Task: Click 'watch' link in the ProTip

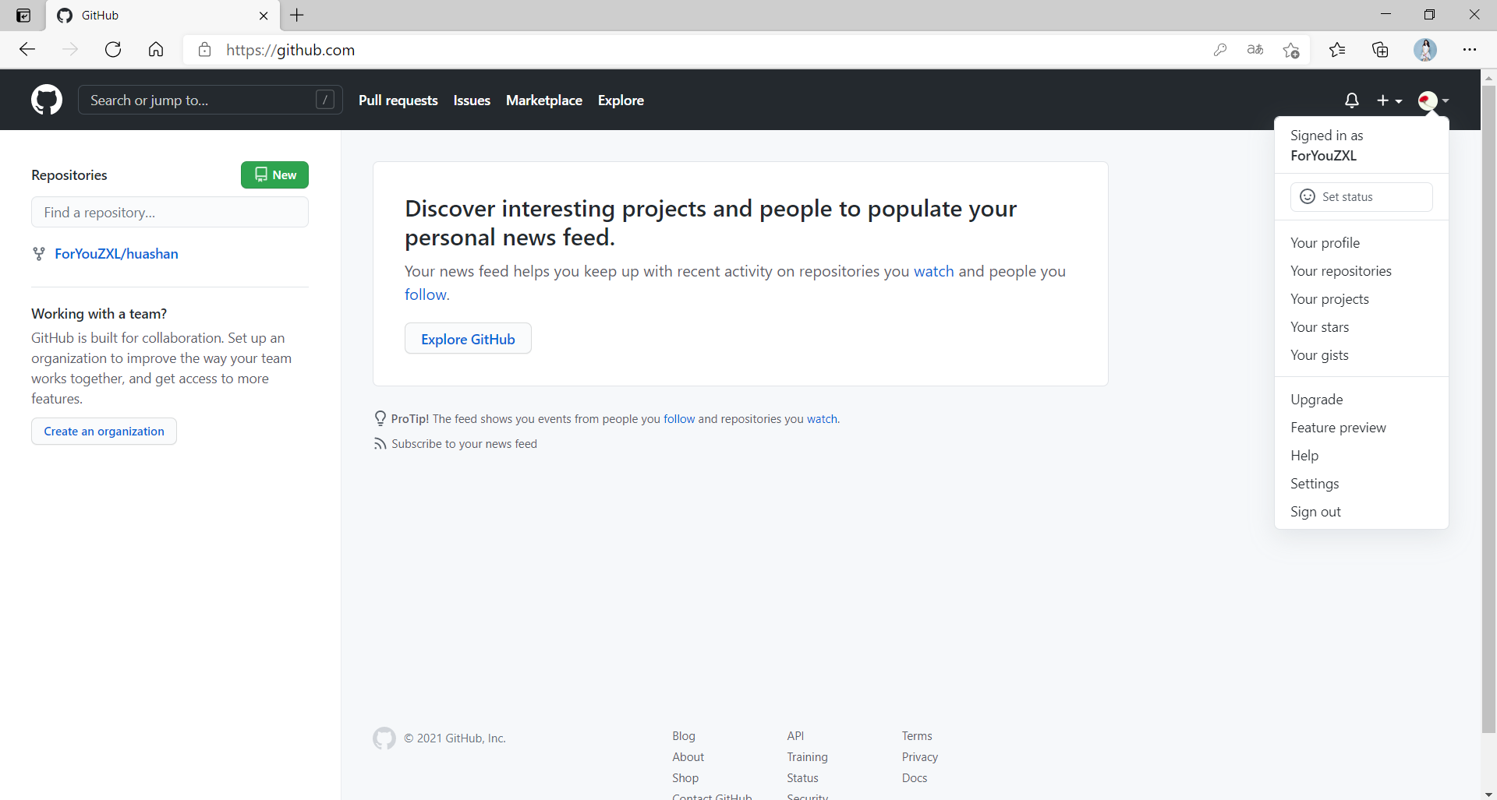Action: [x=822, y=419]
